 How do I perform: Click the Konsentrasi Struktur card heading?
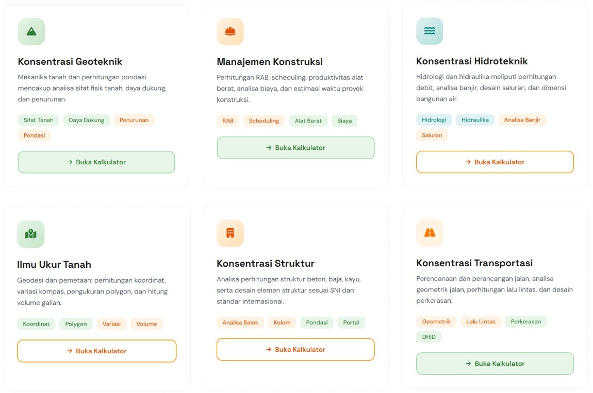pos(266,264)
